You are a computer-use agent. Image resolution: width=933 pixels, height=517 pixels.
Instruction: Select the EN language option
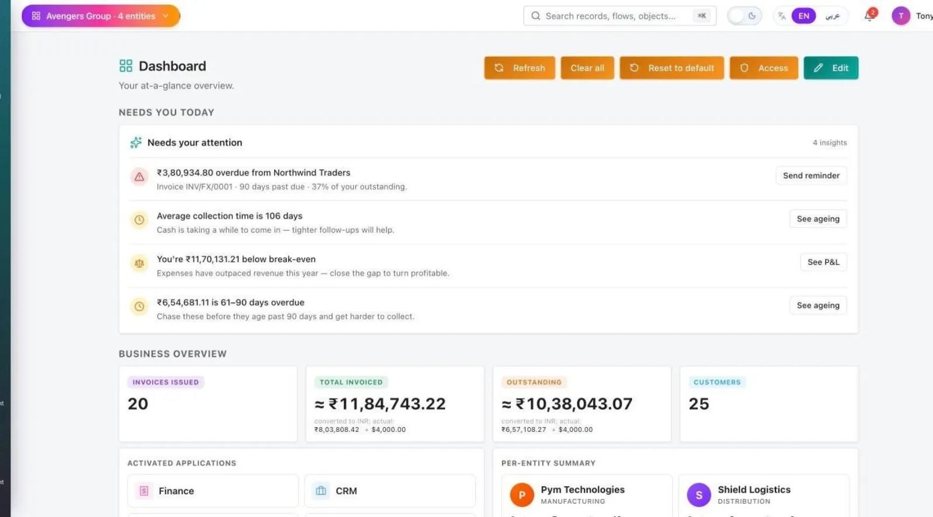(804, 16)
